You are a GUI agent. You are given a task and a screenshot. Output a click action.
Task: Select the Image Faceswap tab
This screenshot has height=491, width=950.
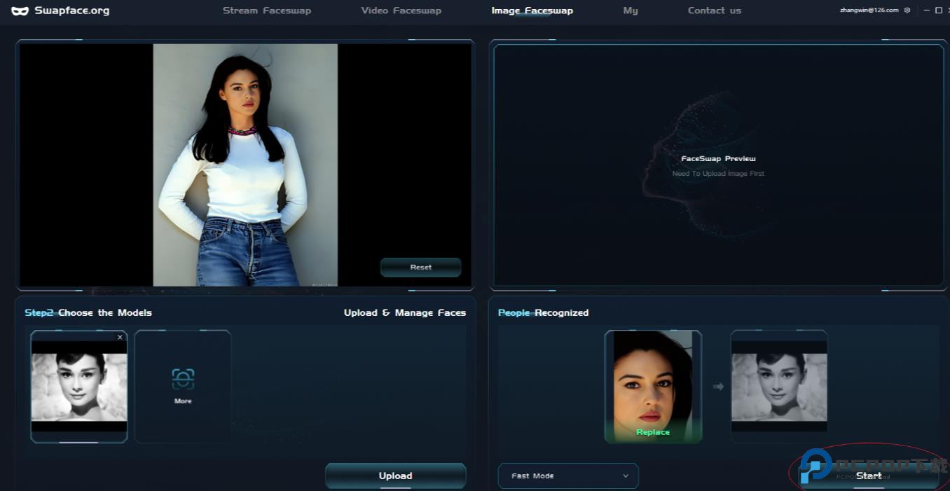pyautogui.click(x=532, y=11)
